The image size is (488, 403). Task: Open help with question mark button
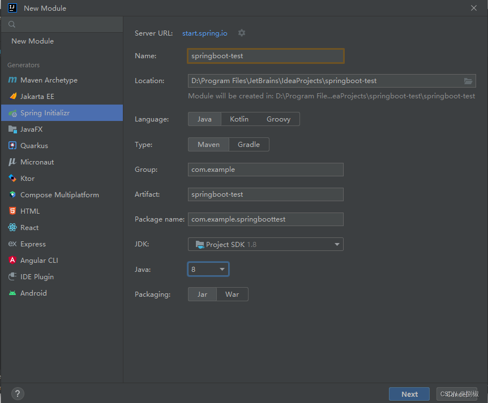(18, 394)
